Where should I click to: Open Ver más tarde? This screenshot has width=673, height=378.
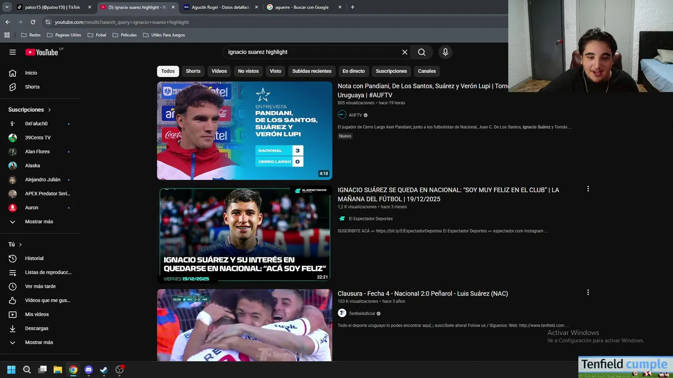pyautogui.click(x=40, y=286)
